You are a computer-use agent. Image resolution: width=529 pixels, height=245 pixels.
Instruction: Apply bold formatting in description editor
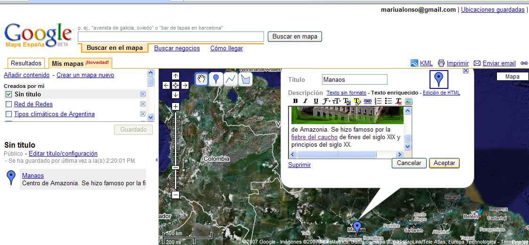coord(296,101)
